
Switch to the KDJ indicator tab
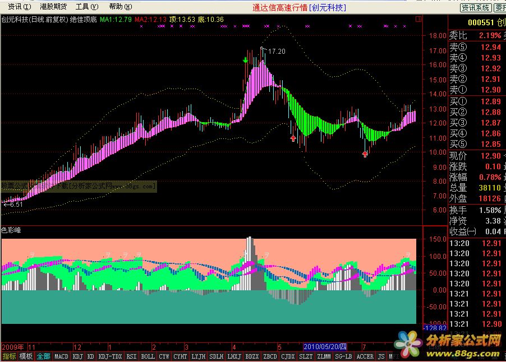(78, 356)
